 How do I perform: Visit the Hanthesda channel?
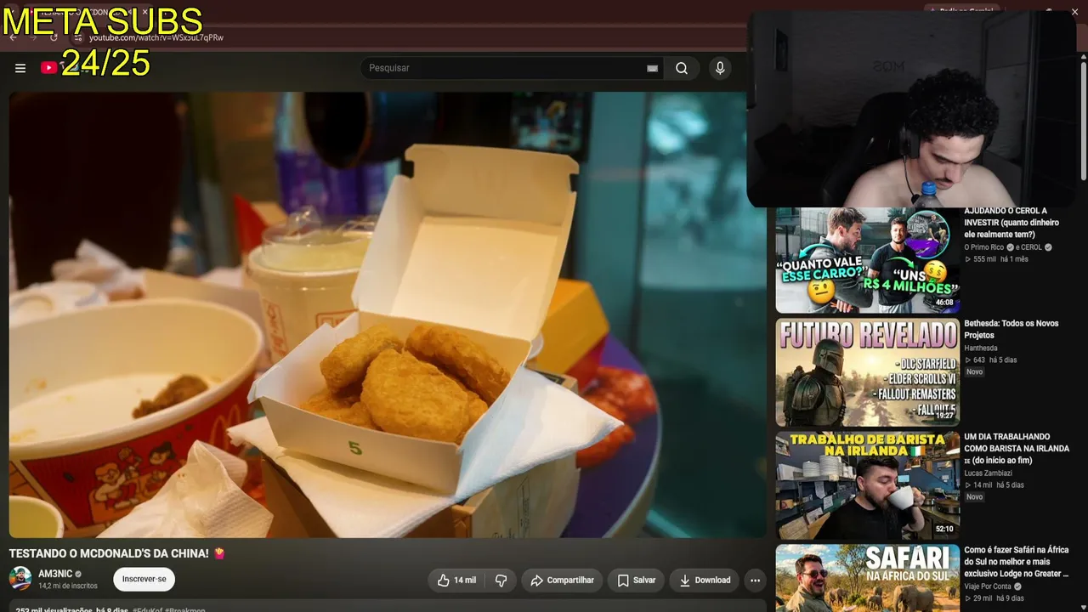[x=981, y=348]
